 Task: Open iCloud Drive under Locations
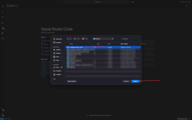click(57, 67)
